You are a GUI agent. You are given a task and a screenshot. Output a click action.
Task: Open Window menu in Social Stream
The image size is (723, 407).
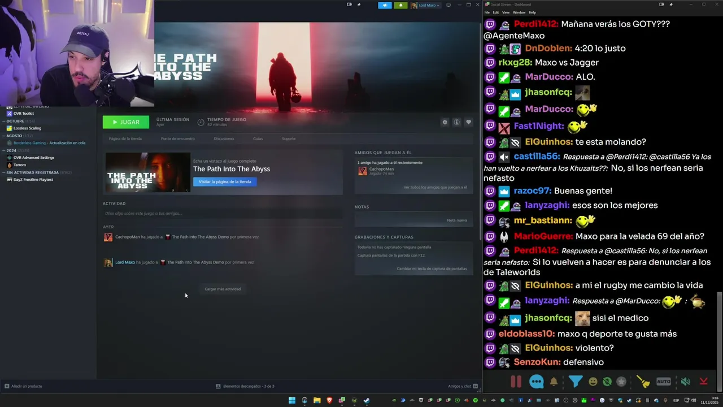(519, 12)
